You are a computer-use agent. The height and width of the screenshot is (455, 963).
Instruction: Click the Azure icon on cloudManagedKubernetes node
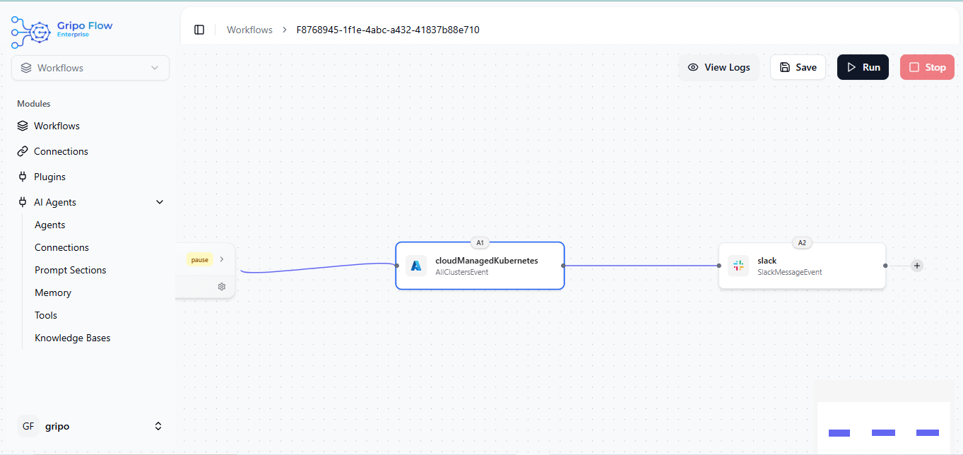[416, 266]
